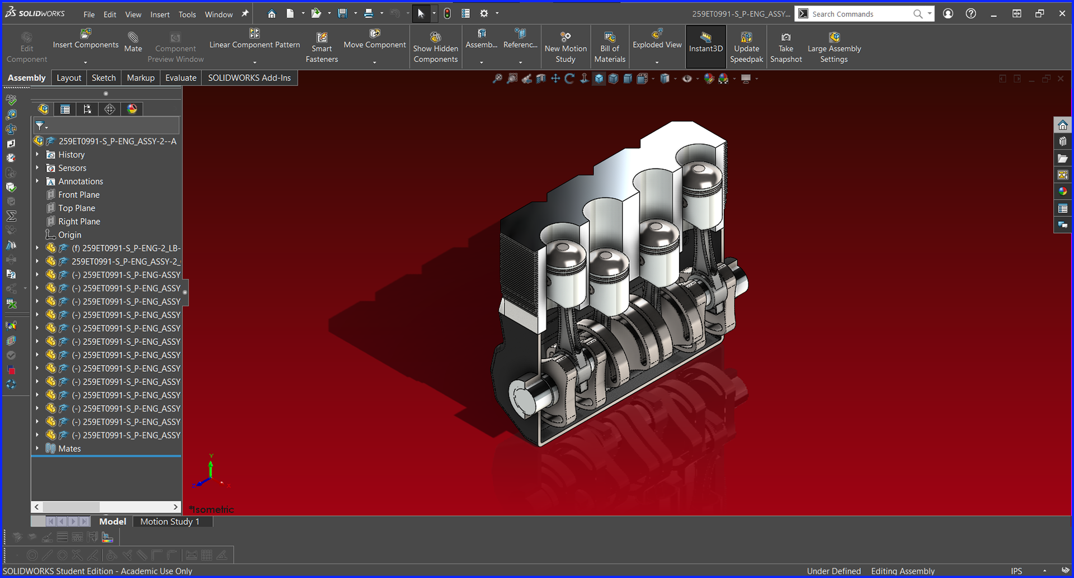The width and height of the screenshot is (1074, 578).
Task: Open SOLIDWORKS Resources home task pane tab
Action: [1062, 125]
